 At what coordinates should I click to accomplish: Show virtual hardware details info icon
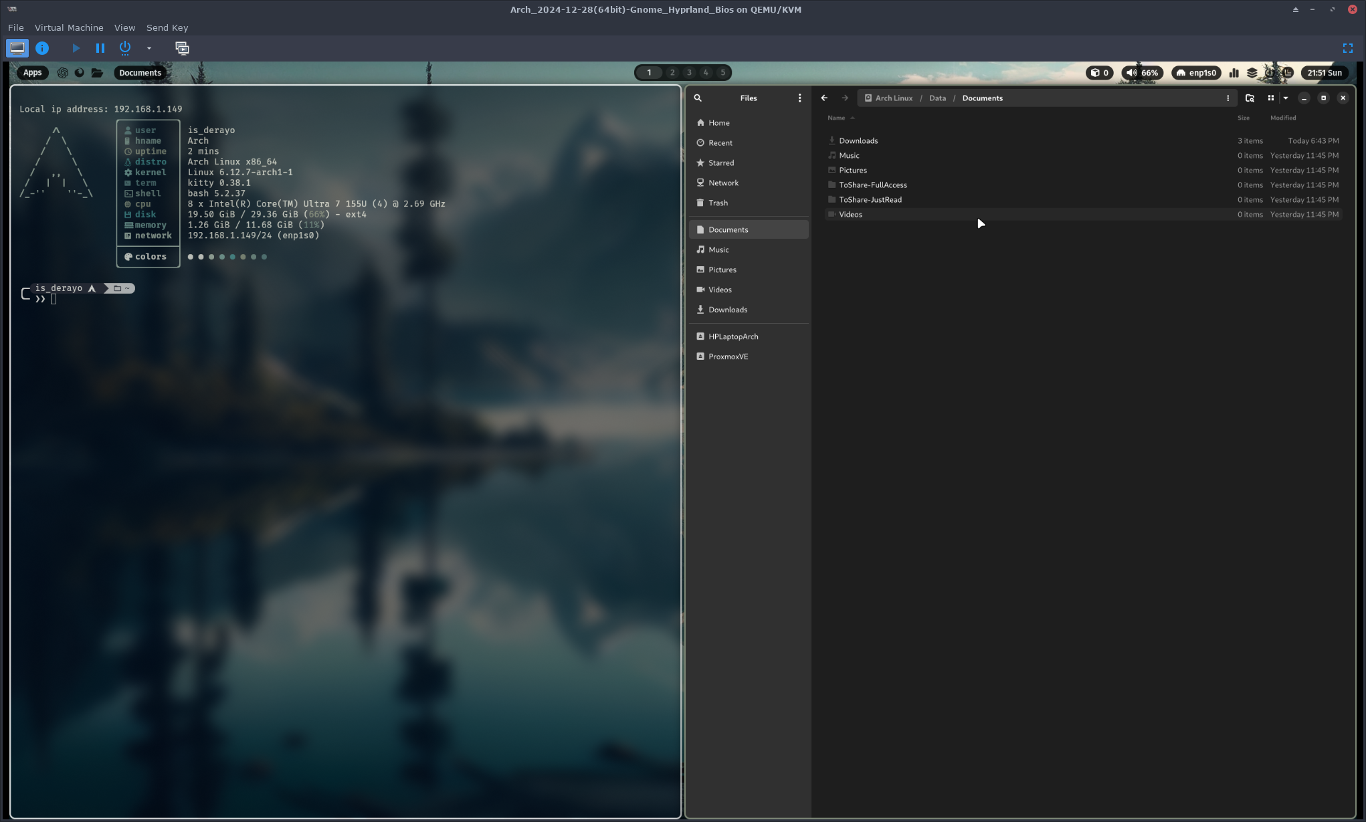tap(42, 48)
